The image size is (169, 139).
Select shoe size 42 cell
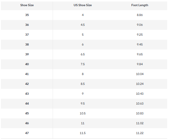point(27,84)
